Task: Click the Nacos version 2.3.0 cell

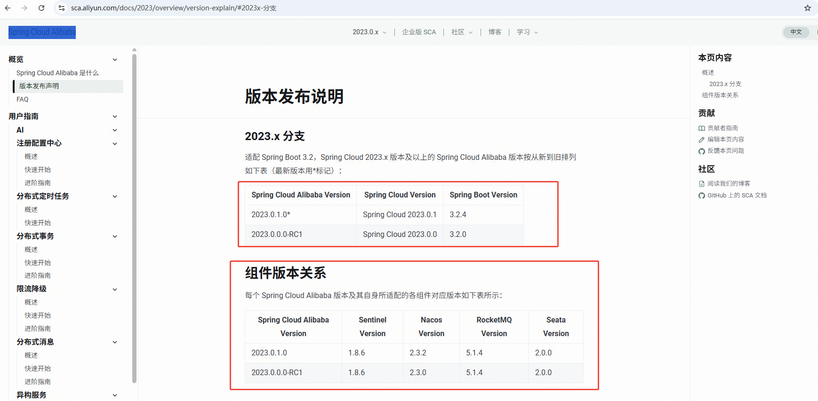Action: (431, 372)
